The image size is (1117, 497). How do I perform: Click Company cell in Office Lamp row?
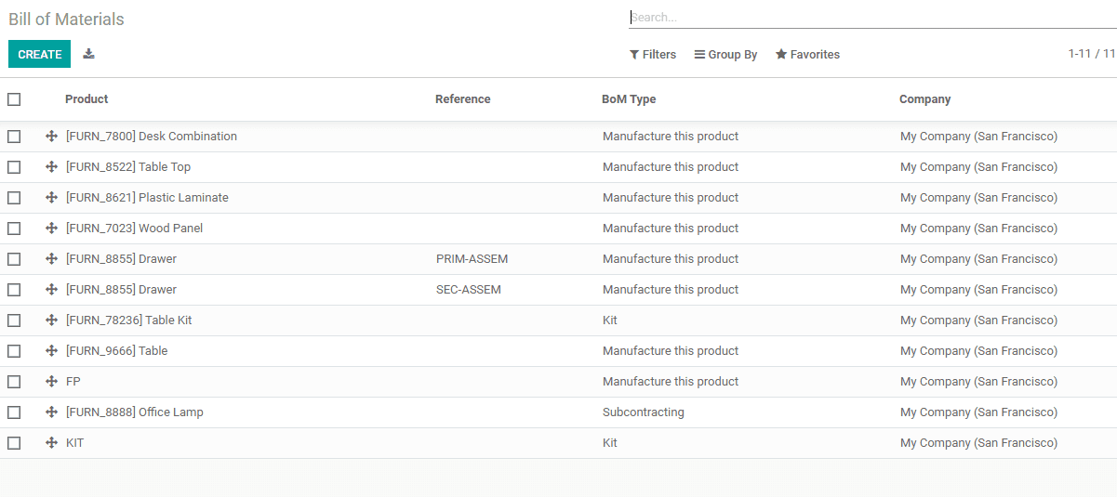click(978, 412)
